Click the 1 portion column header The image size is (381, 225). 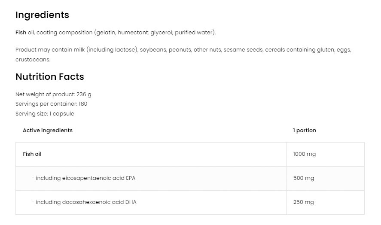point(305,131)
